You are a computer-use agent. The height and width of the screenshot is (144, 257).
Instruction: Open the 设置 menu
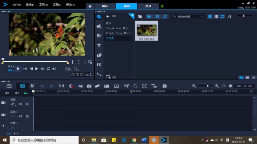(57, 5)
